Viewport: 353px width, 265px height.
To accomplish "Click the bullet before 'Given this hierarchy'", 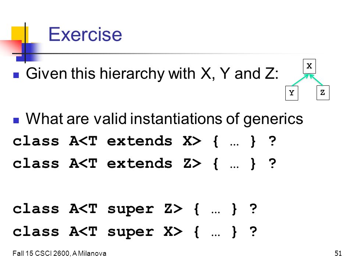I will tap(16, 75).
